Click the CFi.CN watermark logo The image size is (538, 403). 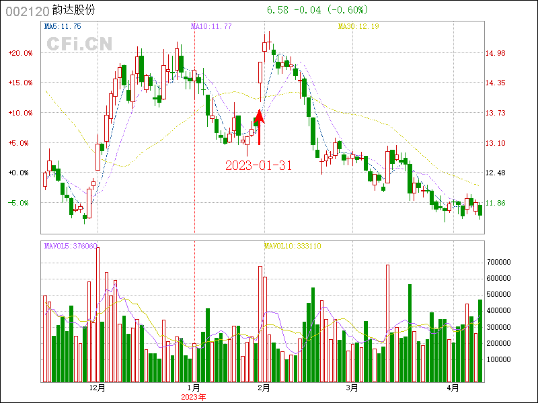pyautogui.click(x=79, y=44)
